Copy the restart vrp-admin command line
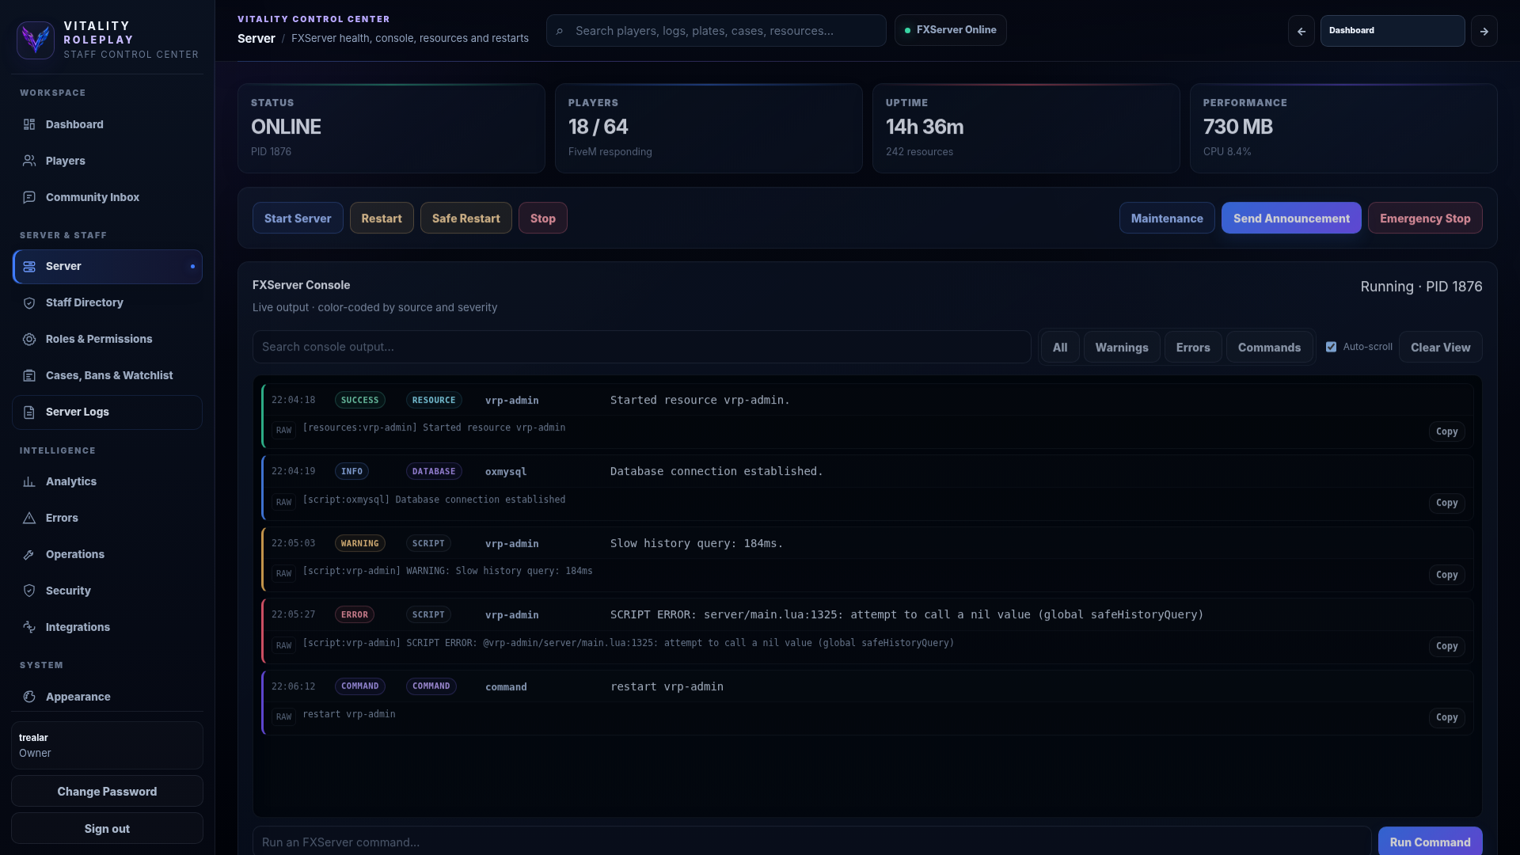 pos(1446,718)
